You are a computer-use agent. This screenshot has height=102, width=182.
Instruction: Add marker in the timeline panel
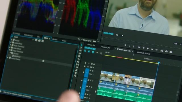pyautogui.click(x=97, y=53)
